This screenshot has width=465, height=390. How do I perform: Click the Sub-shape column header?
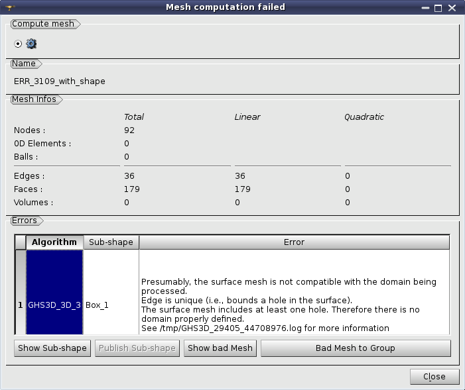pyautogui.click(x=111, y=242)
